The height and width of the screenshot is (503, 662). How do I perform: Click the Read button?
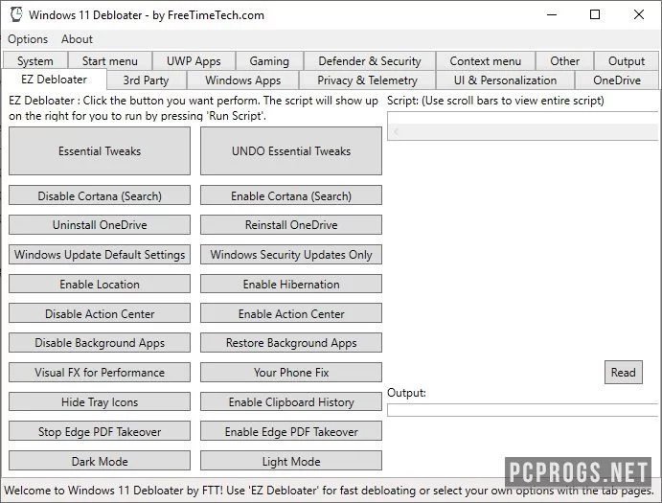pos(623,372)
